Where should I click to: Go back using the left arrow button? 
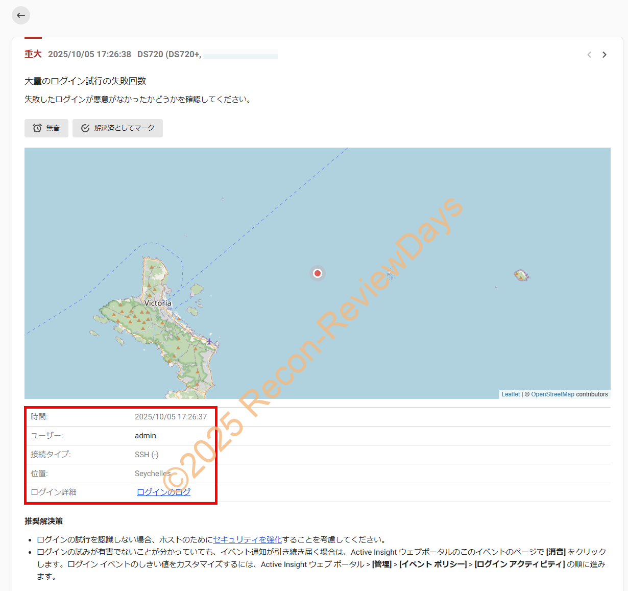coord(21,15)
